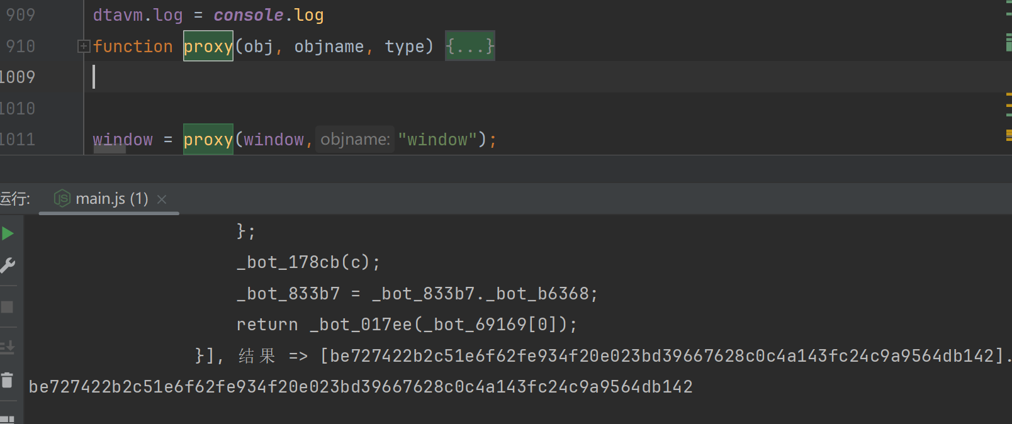Click dtavm.log at start of line 909

[x=138, y=15]
